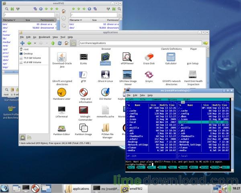Go to home folder in PCManFM toolbar
Image resolution: width=241 pixels, height=193 pixels.
pos(66,43)
